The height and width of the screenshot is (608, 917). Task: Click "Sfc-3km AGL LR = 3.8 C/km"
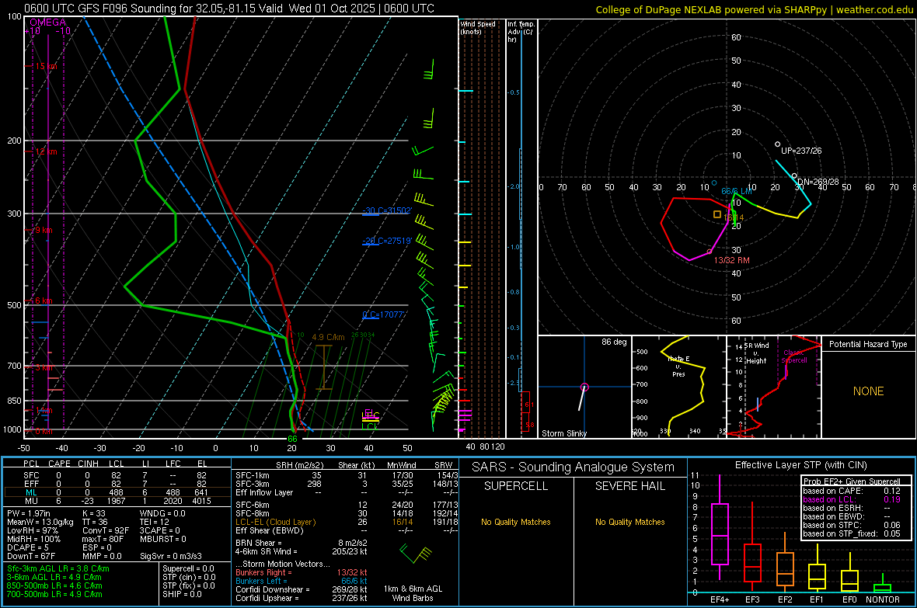(x=58, y=568)
